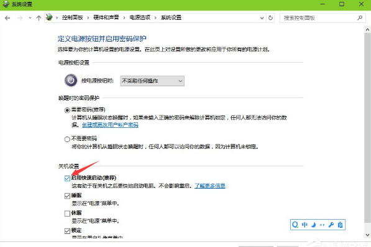The image size is (371, 247).
Task: Click scrollbar down arrow
Action: 367,235
